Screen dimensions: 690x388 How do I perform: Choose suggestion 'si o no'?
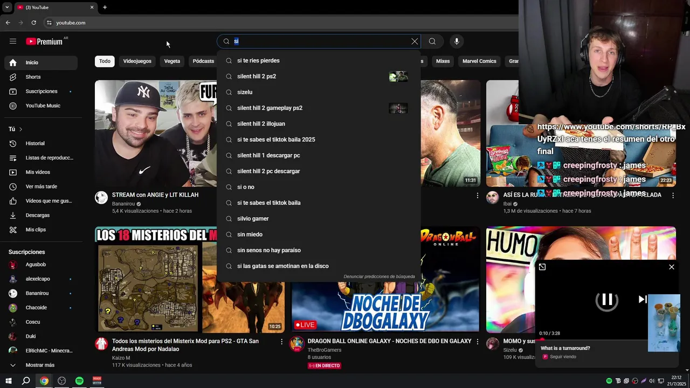tap(319, 187)
